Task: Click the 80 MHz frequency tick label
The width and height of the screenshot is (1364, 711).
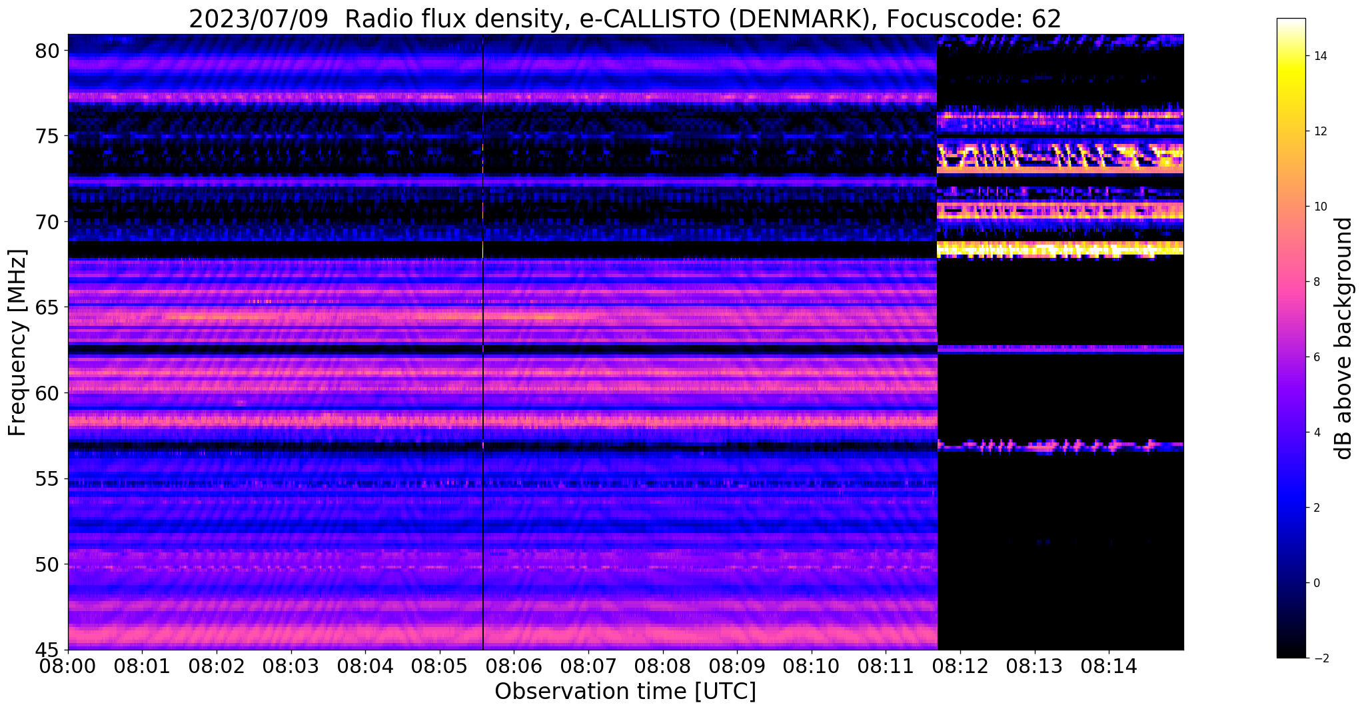Action: tap(47, 51)
